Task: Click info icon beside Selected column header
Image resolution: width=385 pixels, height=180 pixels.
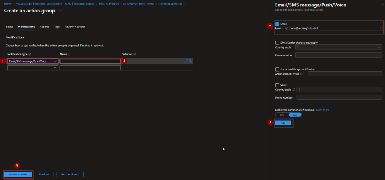Action: (x=135, y=54)
